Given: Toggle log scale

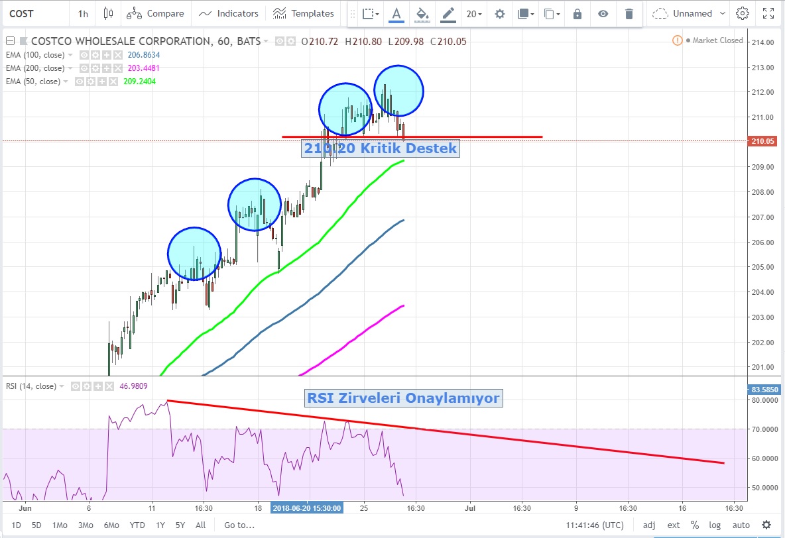Looking at the screenshot, I should coord(715,525).
